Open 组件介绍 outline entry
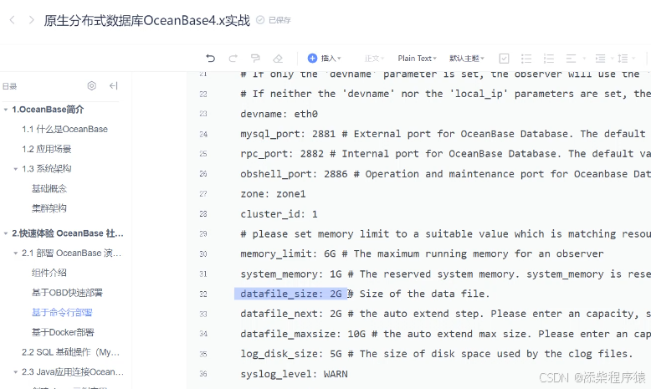Screen dimensions: 651x389 [49, 273]
